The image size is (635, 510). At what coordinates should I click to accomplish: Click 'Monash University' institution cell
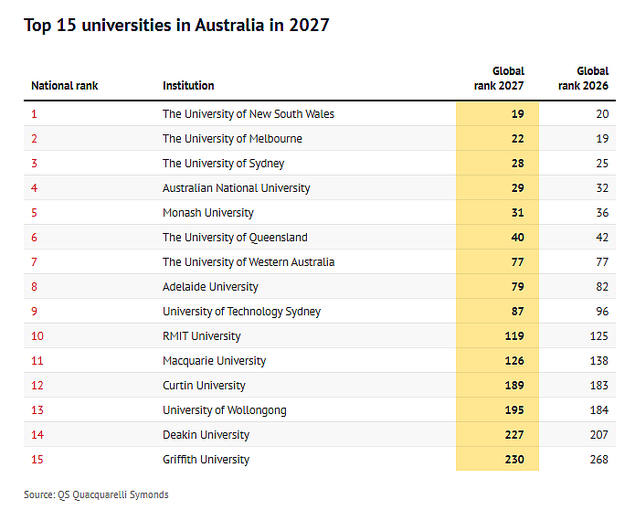[x=208, y=213]
